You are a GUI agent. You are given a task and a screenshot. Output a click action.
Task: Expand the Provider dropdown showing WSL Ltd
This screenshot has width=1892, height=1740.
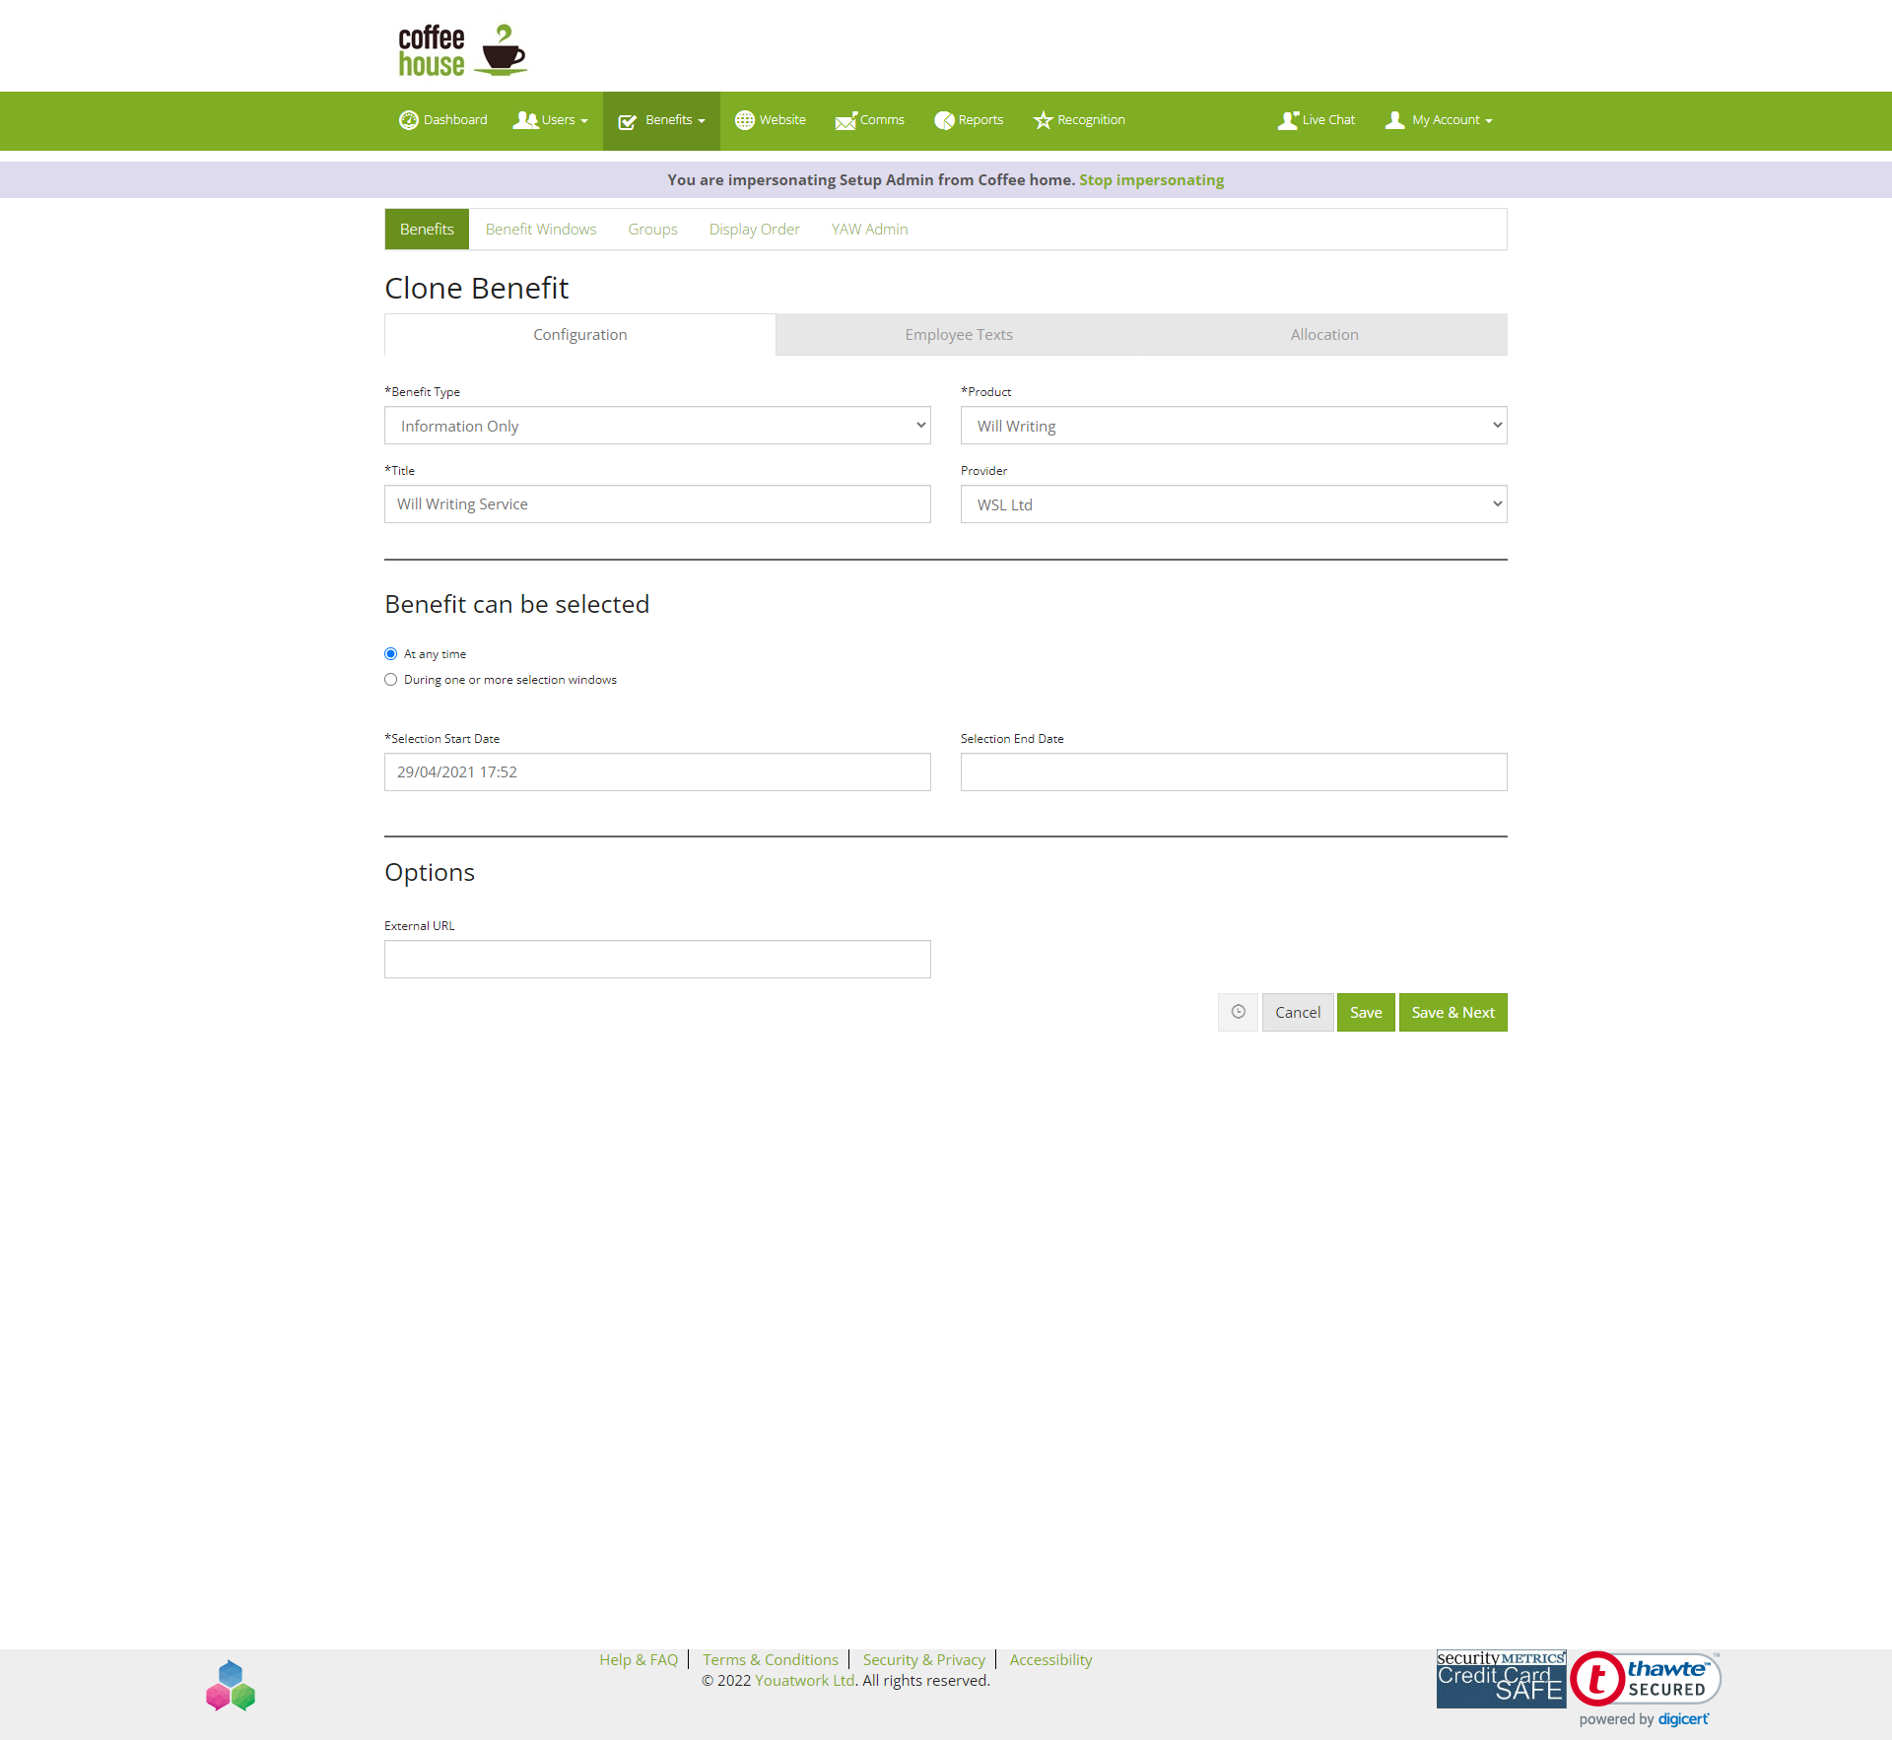click(1234, 504)
